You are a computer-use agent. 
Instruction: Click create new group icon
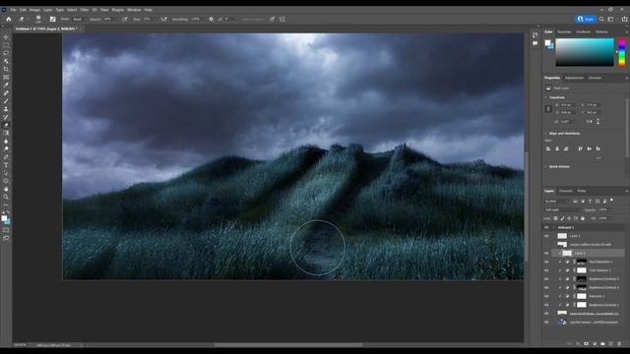point(602,344)
